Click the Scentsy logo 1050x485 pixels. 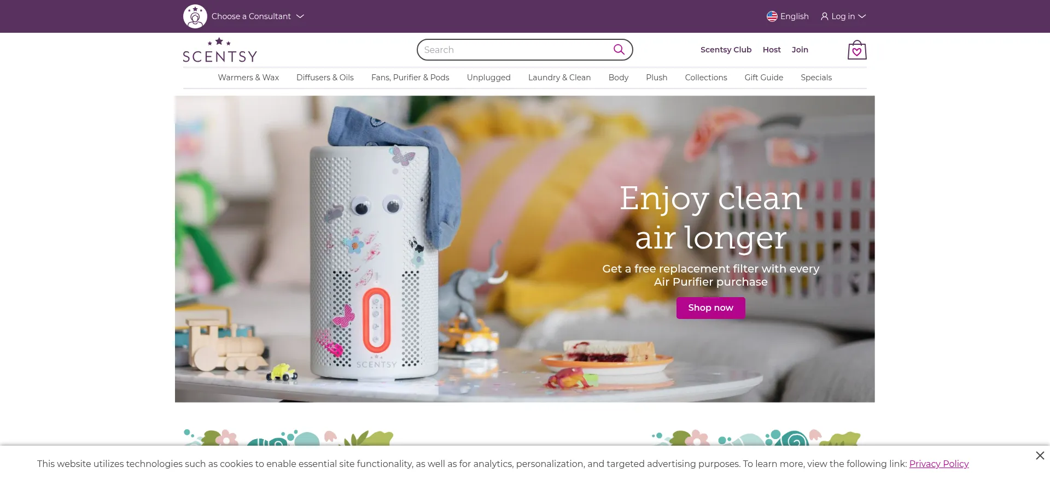tap(220, 50)
